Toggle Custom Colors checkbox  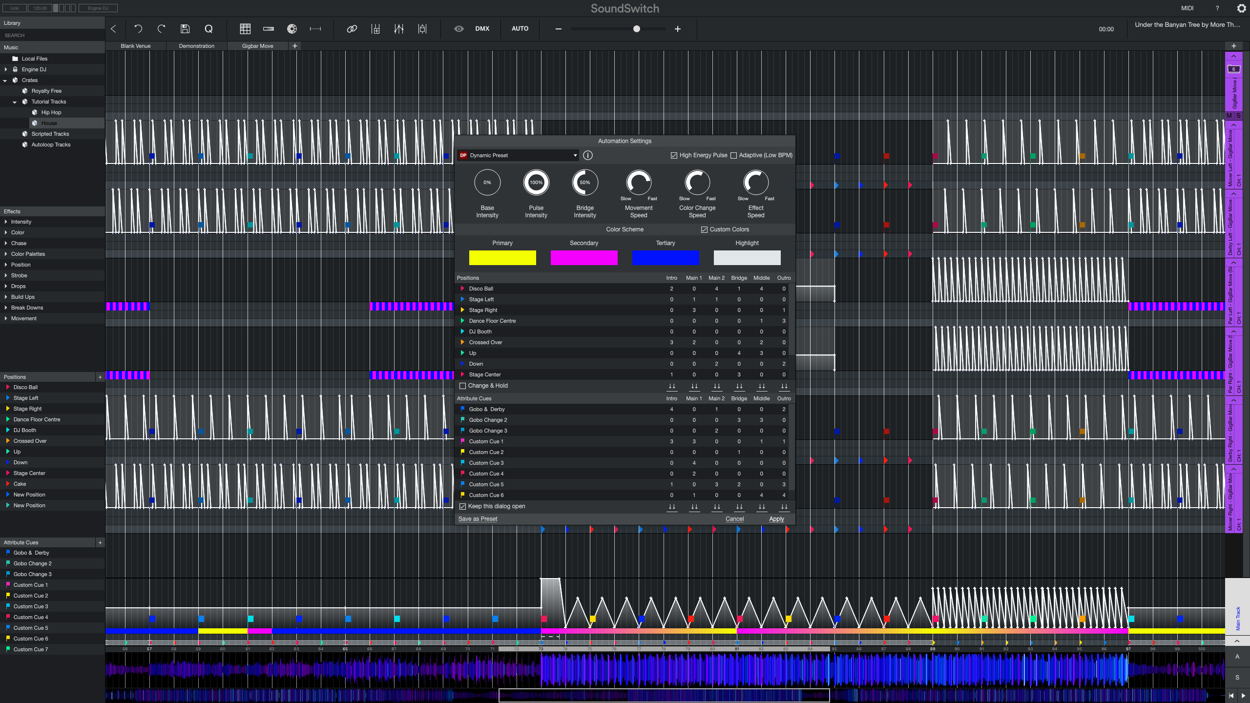click(x=704, y=229)
